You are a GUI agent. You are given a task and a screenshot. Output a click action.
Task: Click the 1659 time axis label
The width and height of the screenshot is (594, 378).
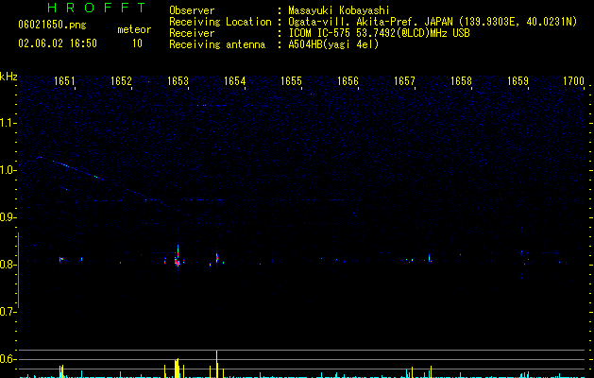(518, 81)
